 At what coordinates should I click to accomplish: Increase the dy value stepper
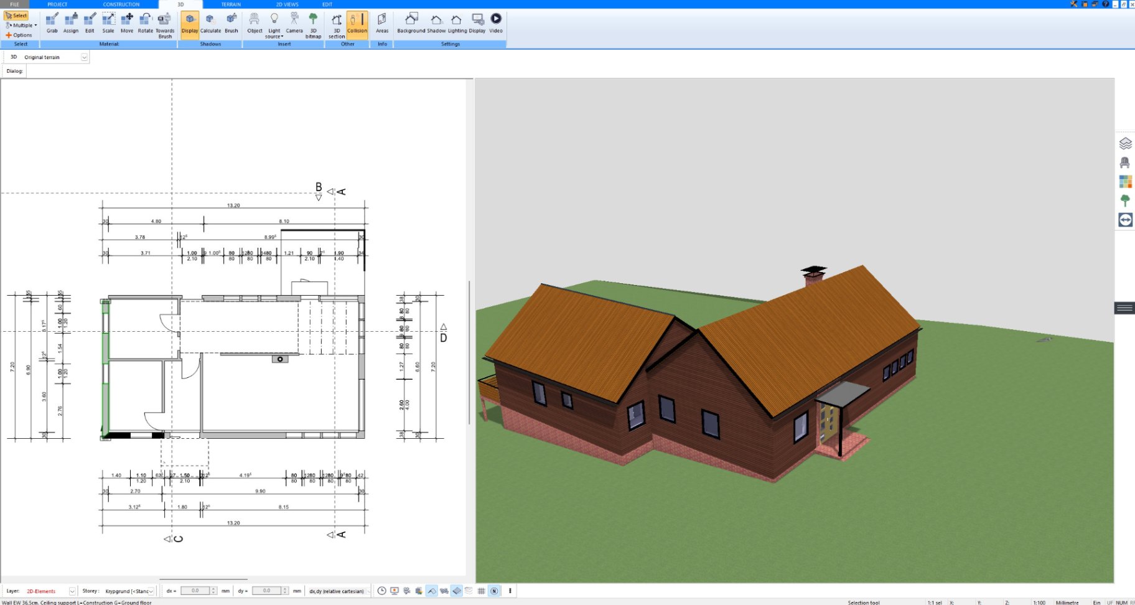point(286,589)
